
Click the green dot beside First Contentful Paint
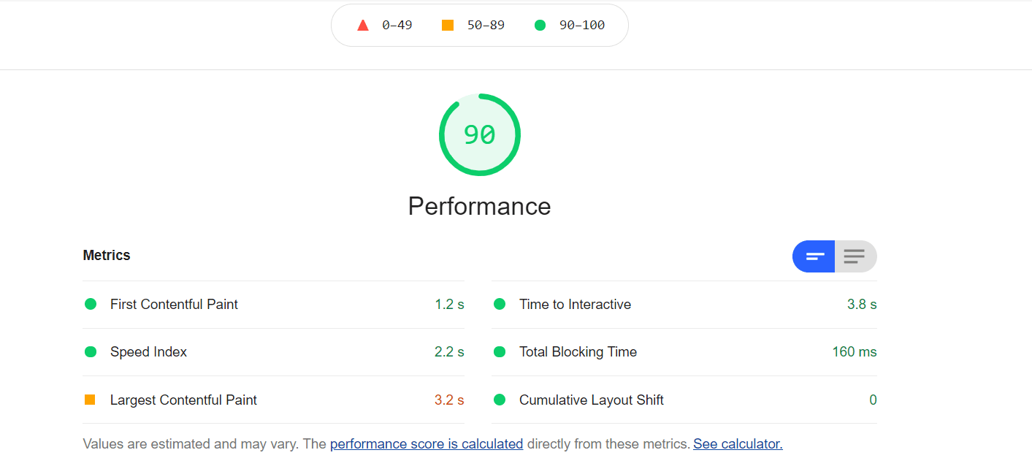[x=91, y=304]
